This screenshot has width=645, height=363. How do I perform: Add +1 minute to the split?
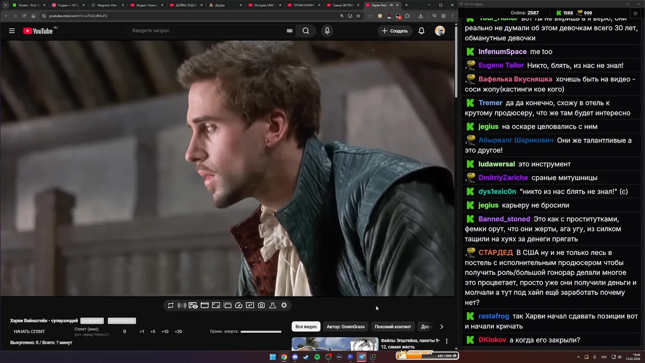[x=142, y=332]
